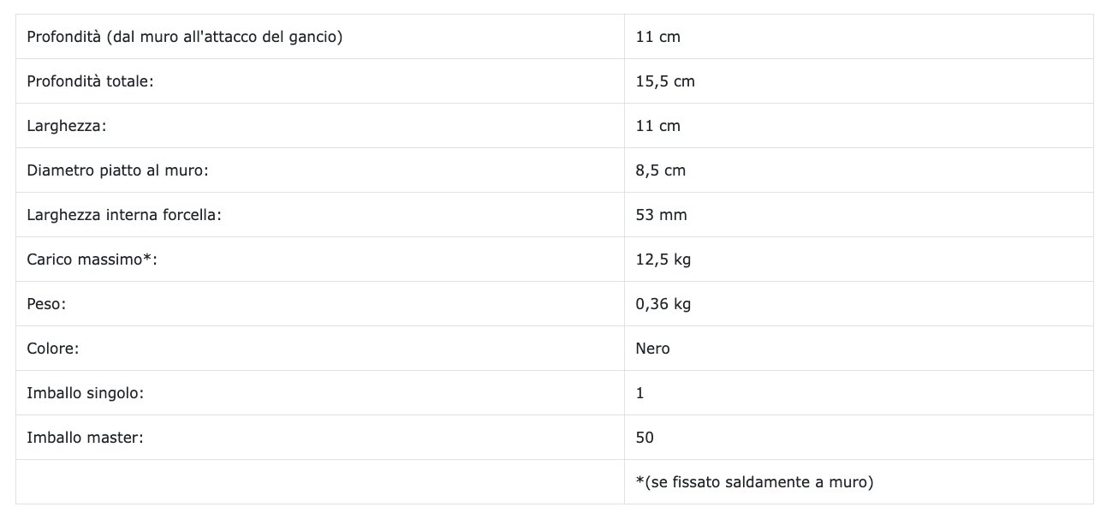Screen dimensions: 1118x525
Task: Click the "Carico massimo*:" label
Action: point(92,260)
